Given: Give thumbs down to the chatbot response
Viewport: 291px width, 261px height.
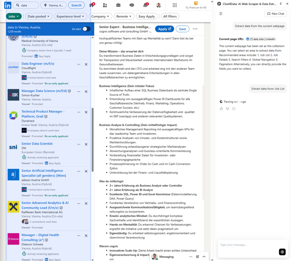Looking at the screenshot, I should point(227,109).
